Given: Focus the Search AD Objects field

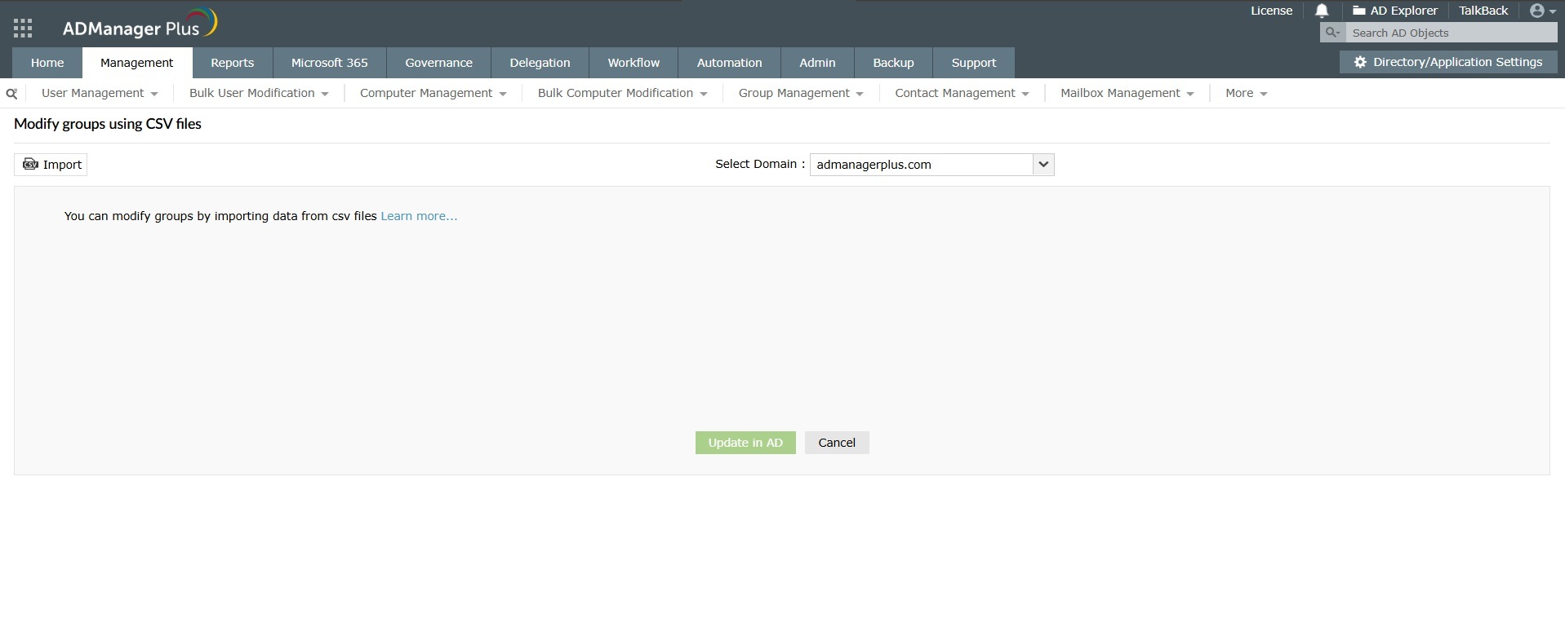Looking at the screenshot, I should pos(1452,33).
